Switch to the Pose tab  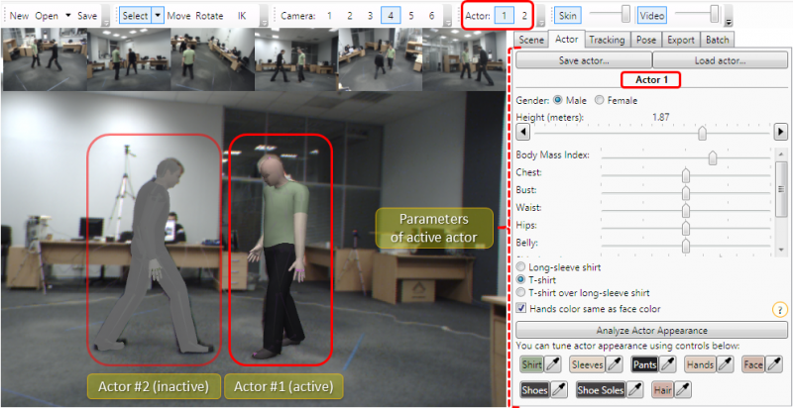click(646, 40)
